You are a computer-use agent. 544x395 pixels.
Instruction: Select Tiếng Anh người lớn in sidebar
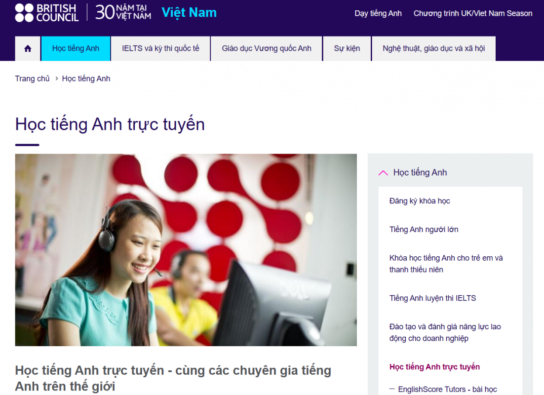(x=424, y=230)
